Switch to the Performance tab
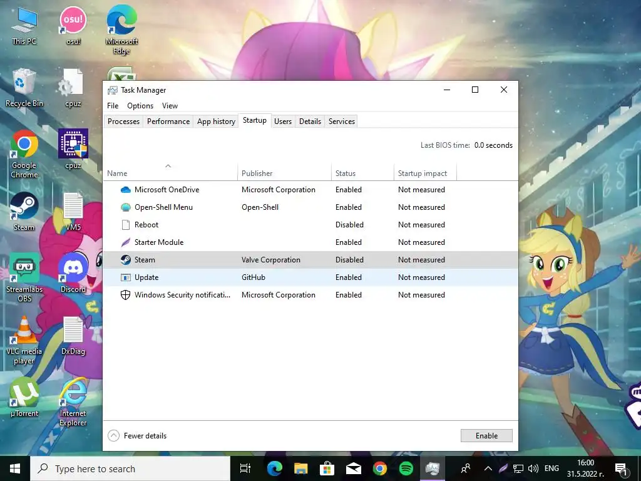 [x=168, y=122]
